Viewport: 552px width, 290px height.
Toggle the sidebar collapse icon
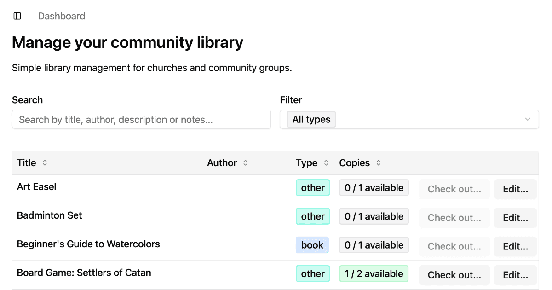(17, 16)
